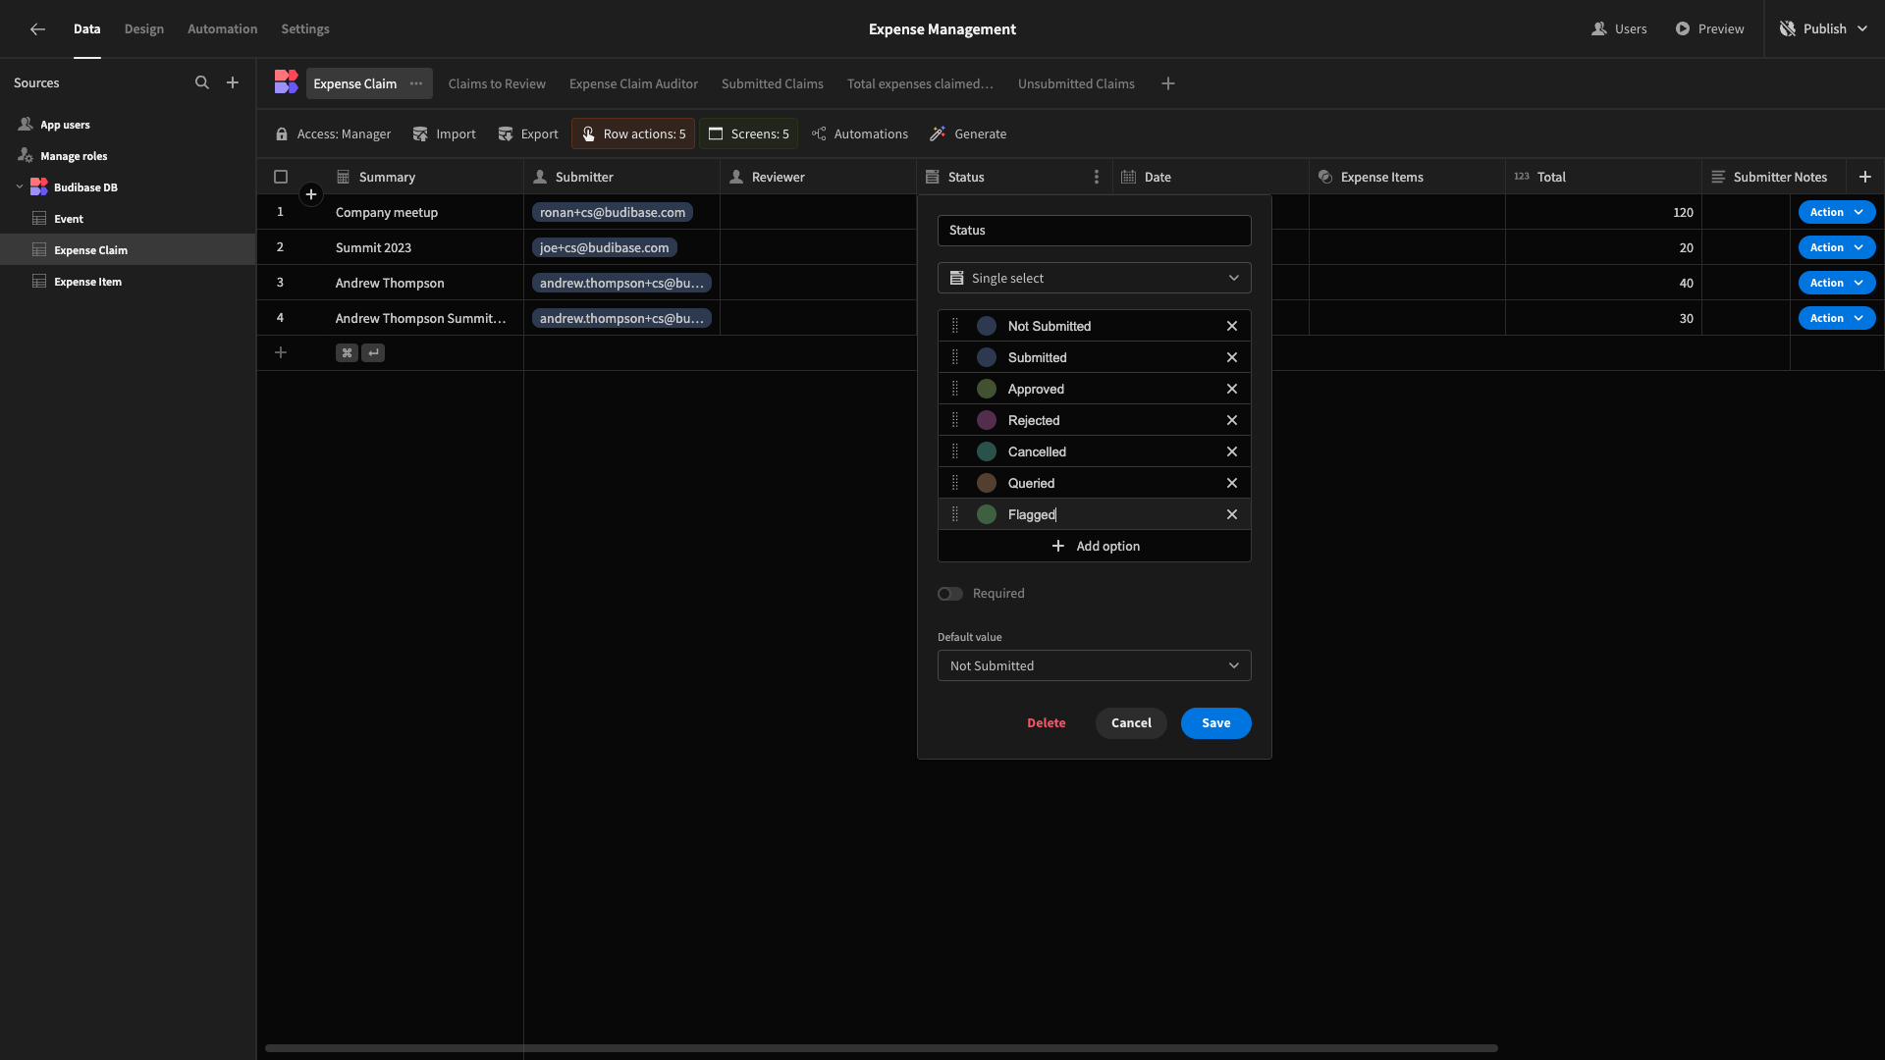
Task: Change the color swatch for Flagged
Action: (x=987, y=514)
